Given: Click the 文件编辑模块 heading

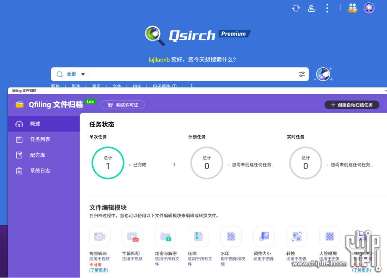Looking at the screenshot, I should [x=108, y=208].
